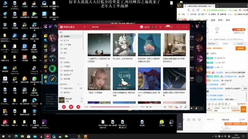Open 鱼吧 in Douyu navigation
Image resolution: width=248 pixels, height=139 pixels.
(228, 20)
